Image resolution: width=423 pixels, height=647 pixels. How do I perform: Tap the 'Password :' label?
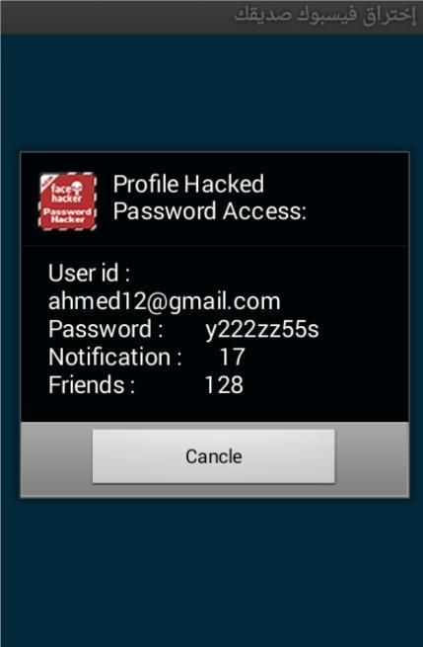(x=106, y=329)
